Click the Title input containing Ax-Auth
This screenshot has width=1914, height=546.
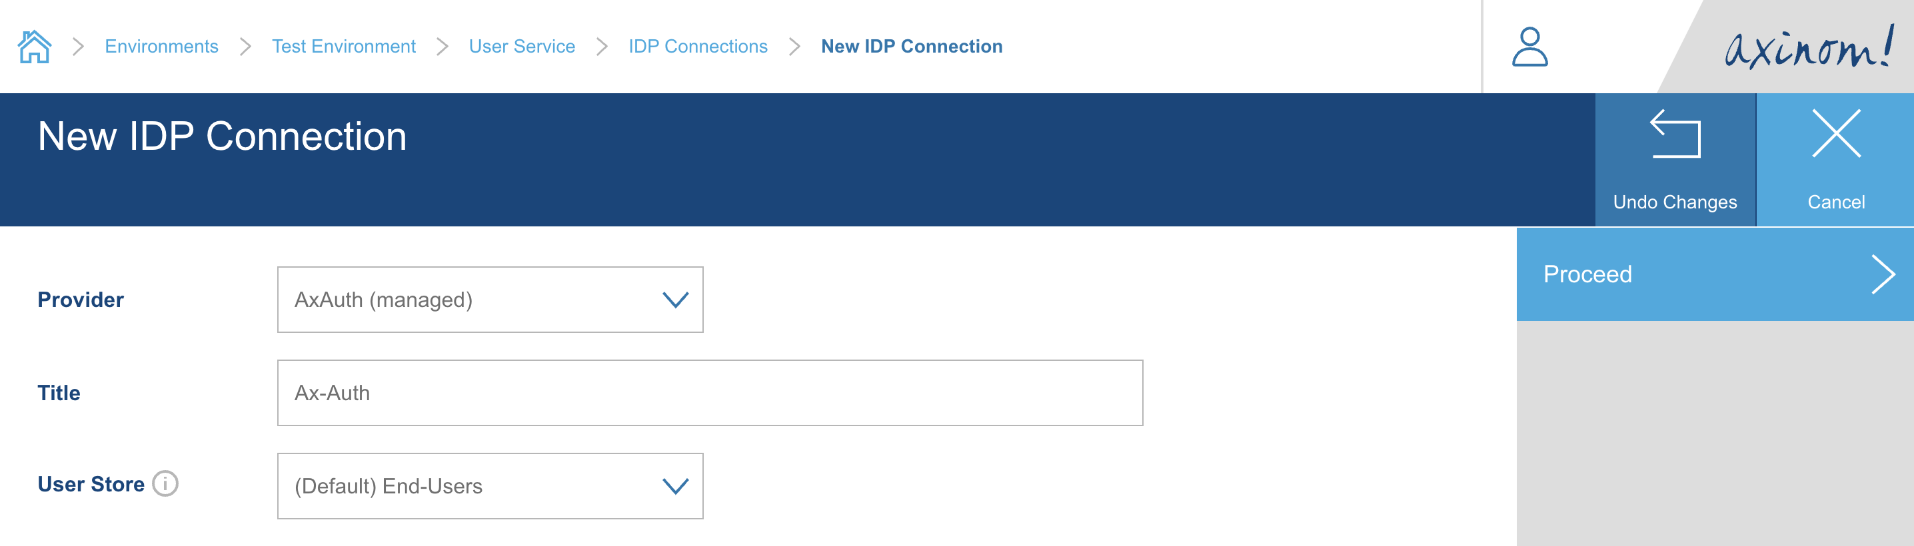click(710, 392)
